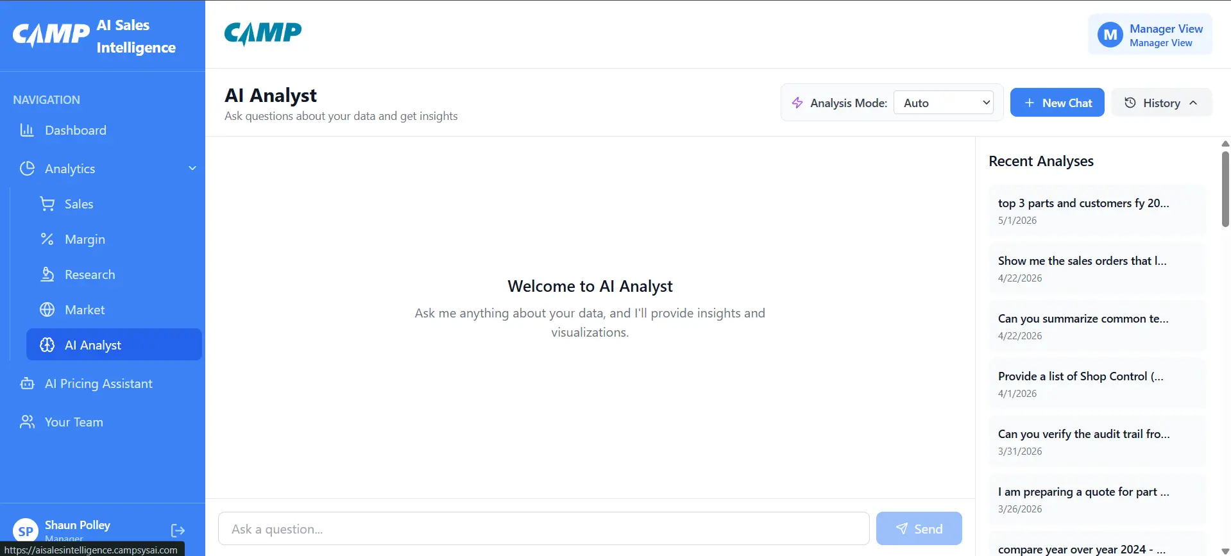Viewport: 1231px width, 556px height.
Task: Collapse the Analytics navigation section chevron
Action: pyautogui.click(x=192, y=168)
